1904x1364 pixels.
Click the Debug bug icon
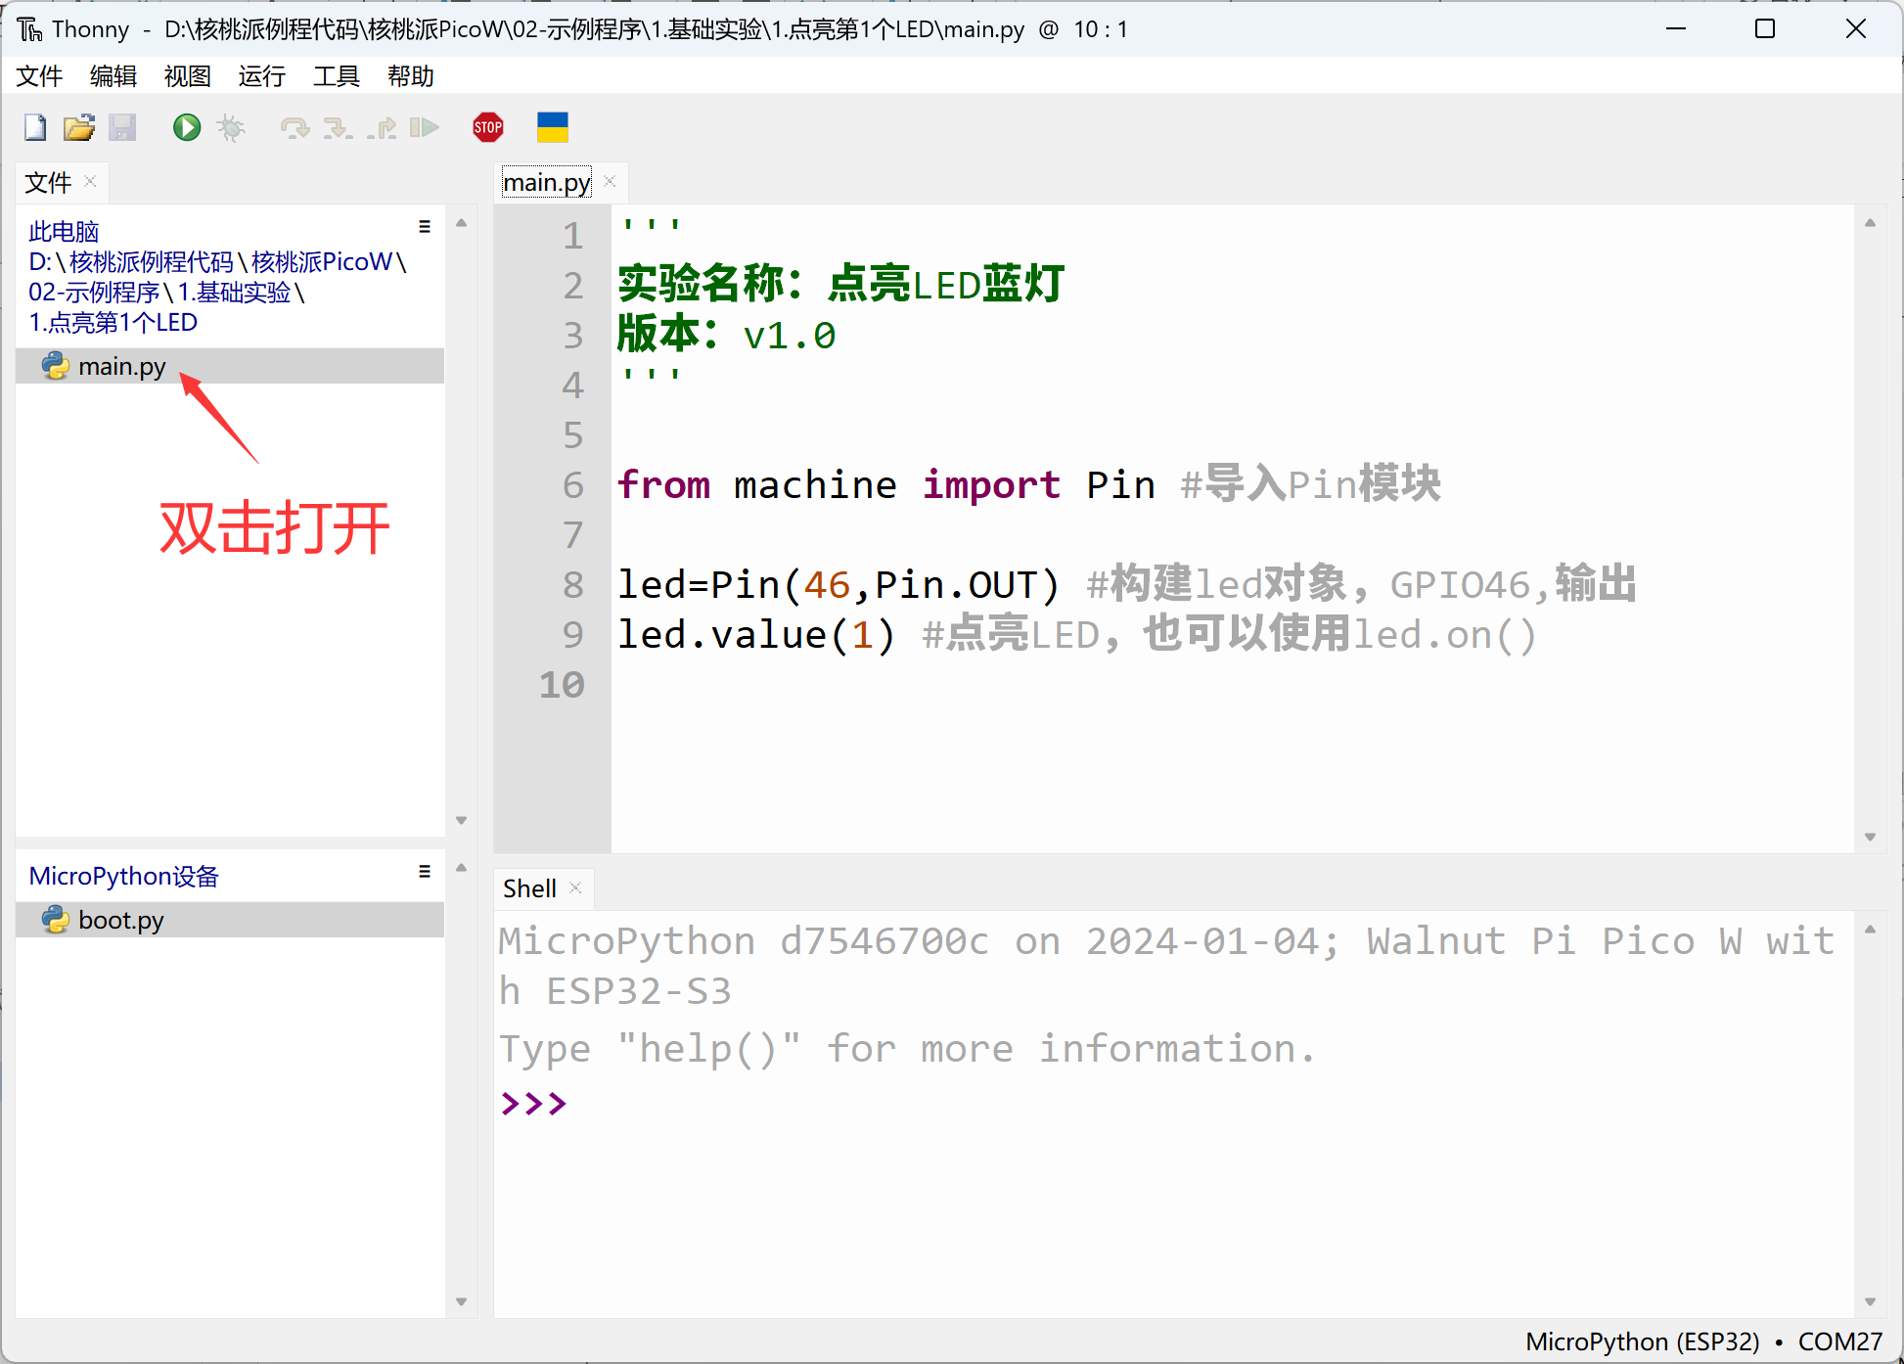click(x=231, y=127)
